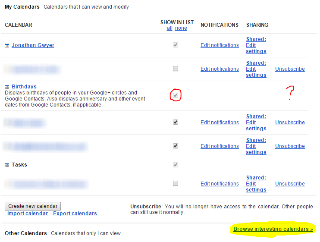Unsubscribe from the calendar just above Tasks
320x242 pixels.
[290, 146]
